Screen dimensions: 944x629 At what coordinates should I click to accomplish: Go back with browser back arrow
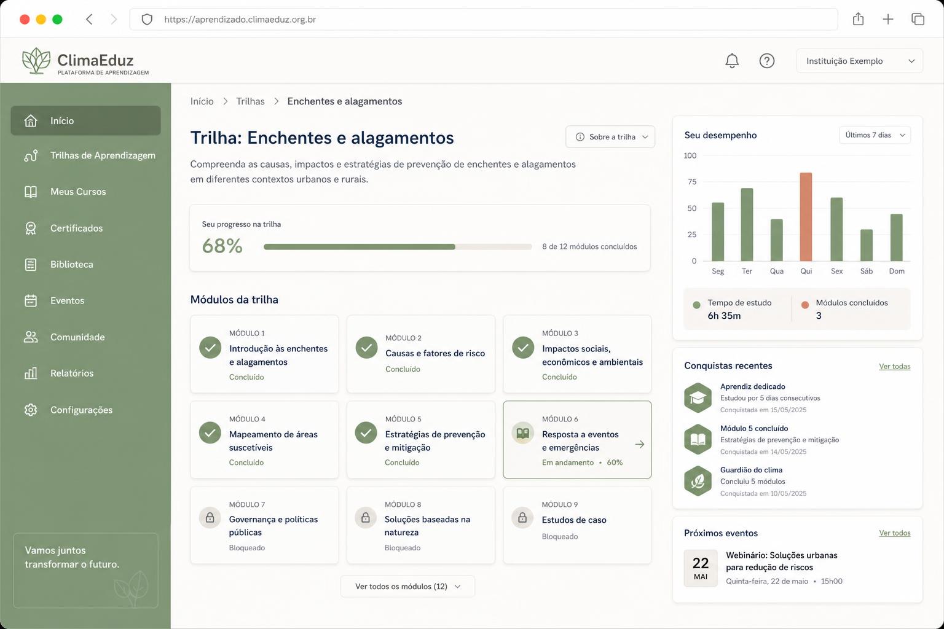[89, 19]
